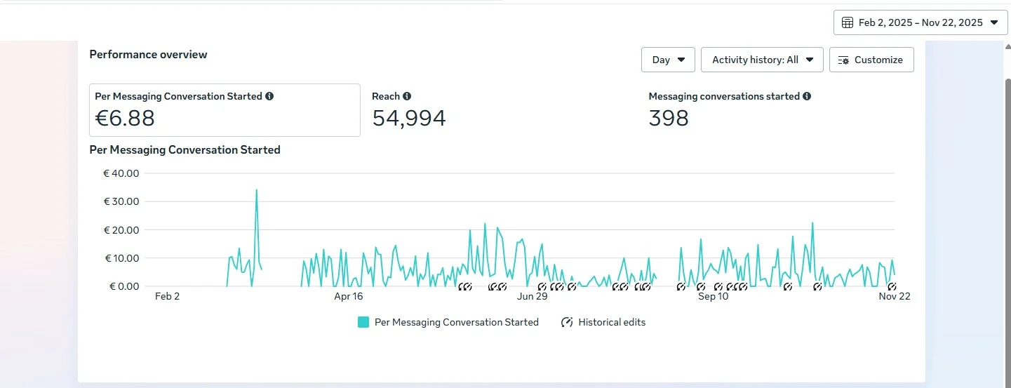Open info icon beside Messaging conversations started
Viewport: 1011px width, 388px height.
tap(807, 96)
